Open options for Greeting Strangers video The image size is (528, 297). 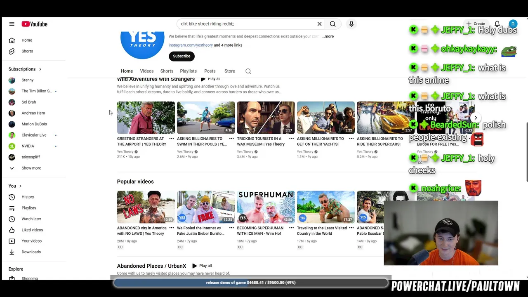[x=172, y=139]
